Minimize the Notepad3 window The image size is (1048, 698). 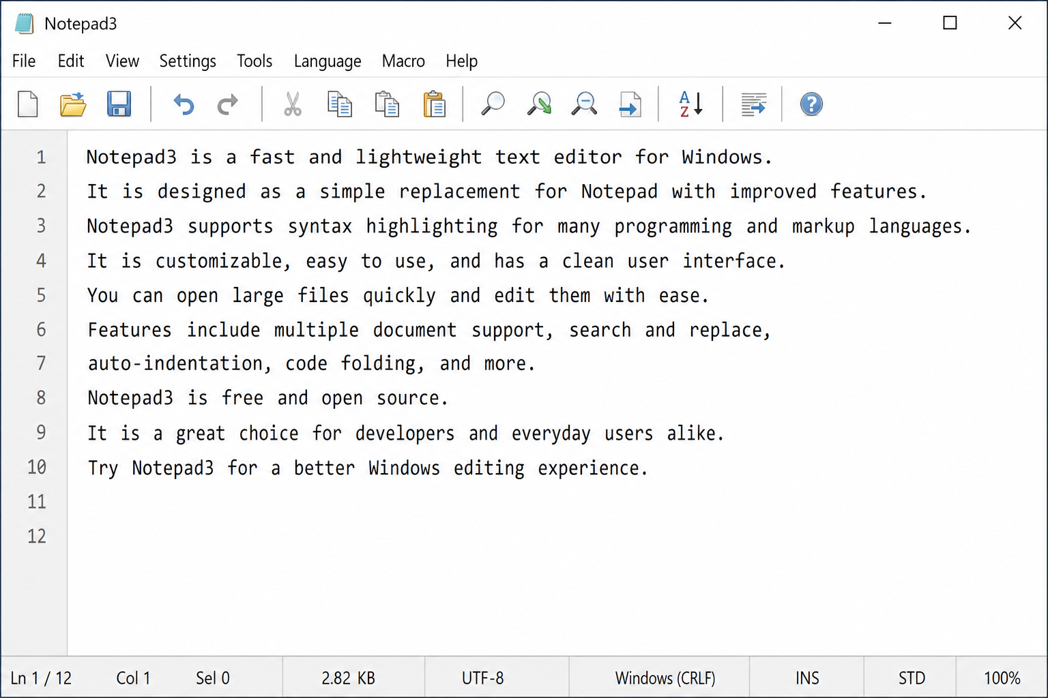point(885,23)
